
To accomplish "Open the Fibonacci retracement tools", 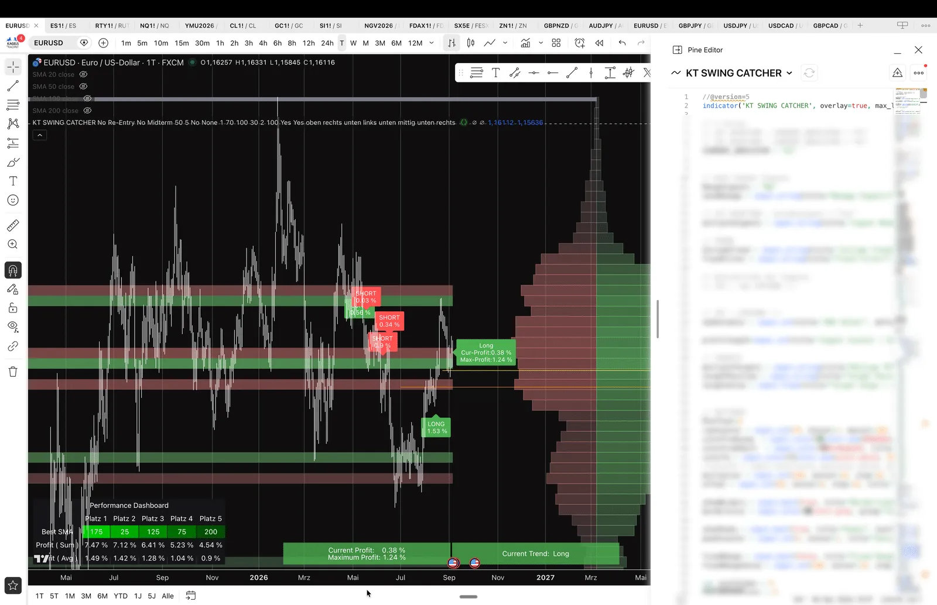I will click(x=13, y=105).
